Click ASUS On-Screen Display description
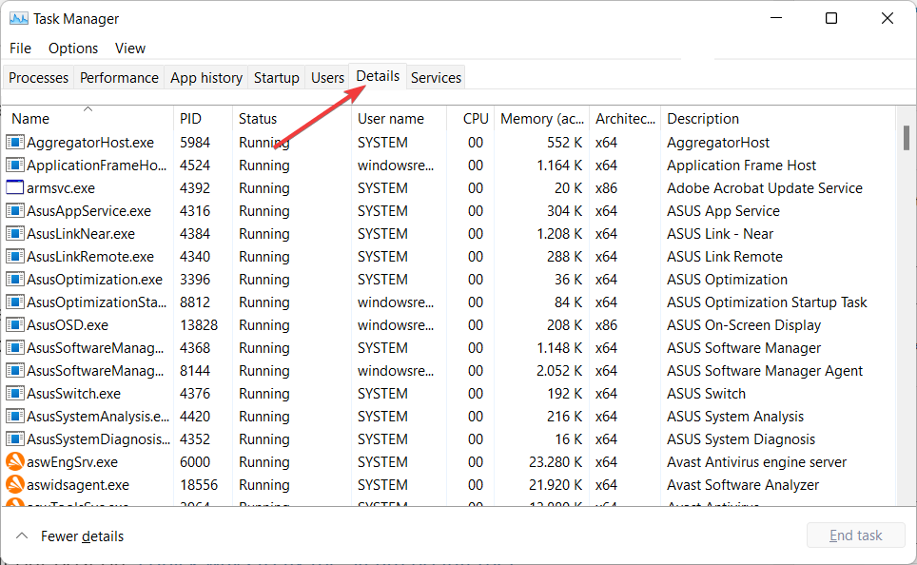The image size is (917, 565). 744,324
